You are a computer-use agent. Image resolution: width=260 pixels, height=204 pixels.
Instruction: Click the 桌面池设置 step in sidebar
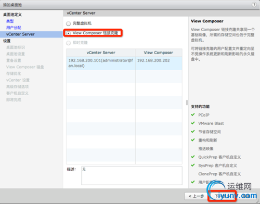[x=16, y=54]
